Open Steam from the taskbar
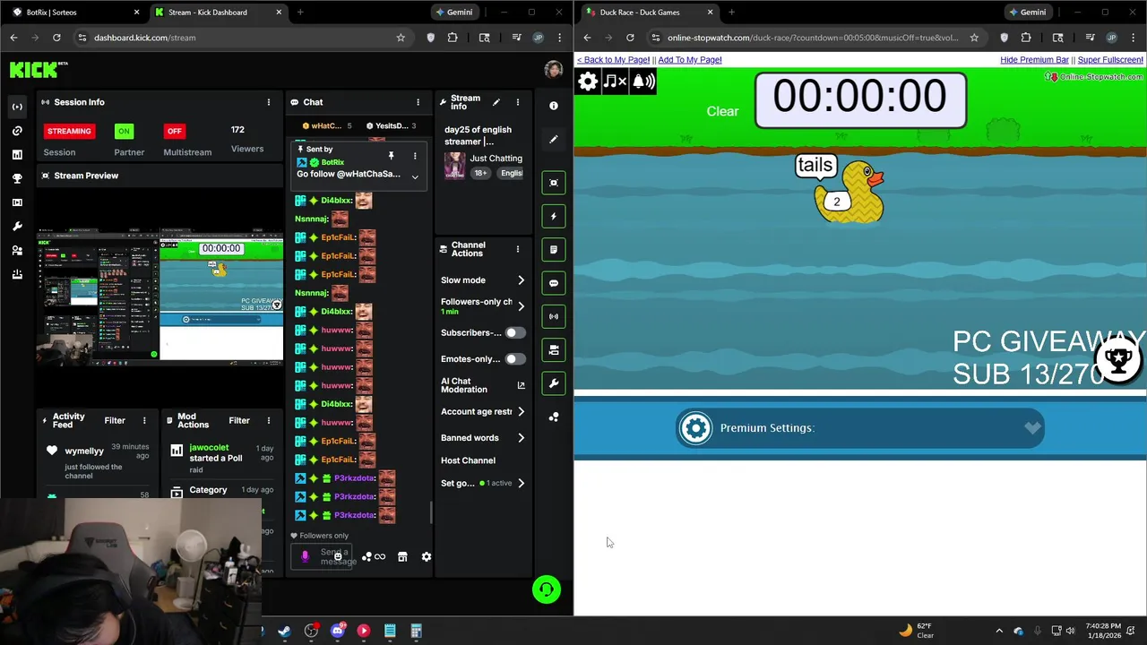This screenshot has width=1147, height=645. (284, 631)
